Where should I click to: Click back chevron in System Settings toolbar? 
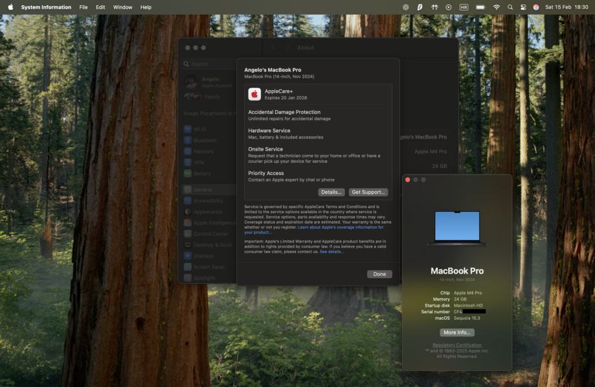(x=274, y=48)
